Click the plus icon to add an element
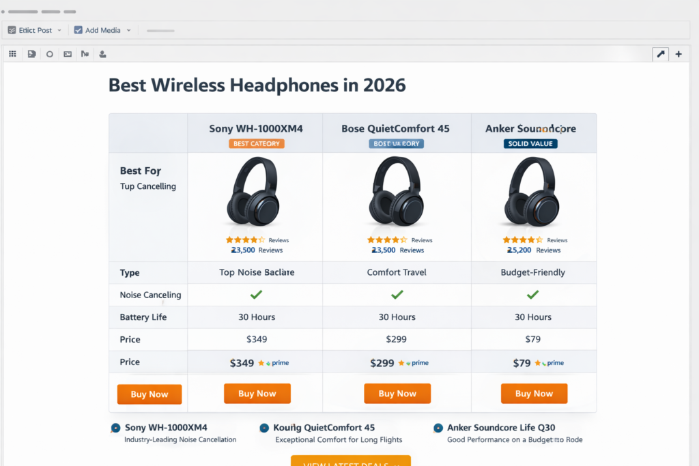The height and width of the screenshot is (466, 699). (679, 53)
